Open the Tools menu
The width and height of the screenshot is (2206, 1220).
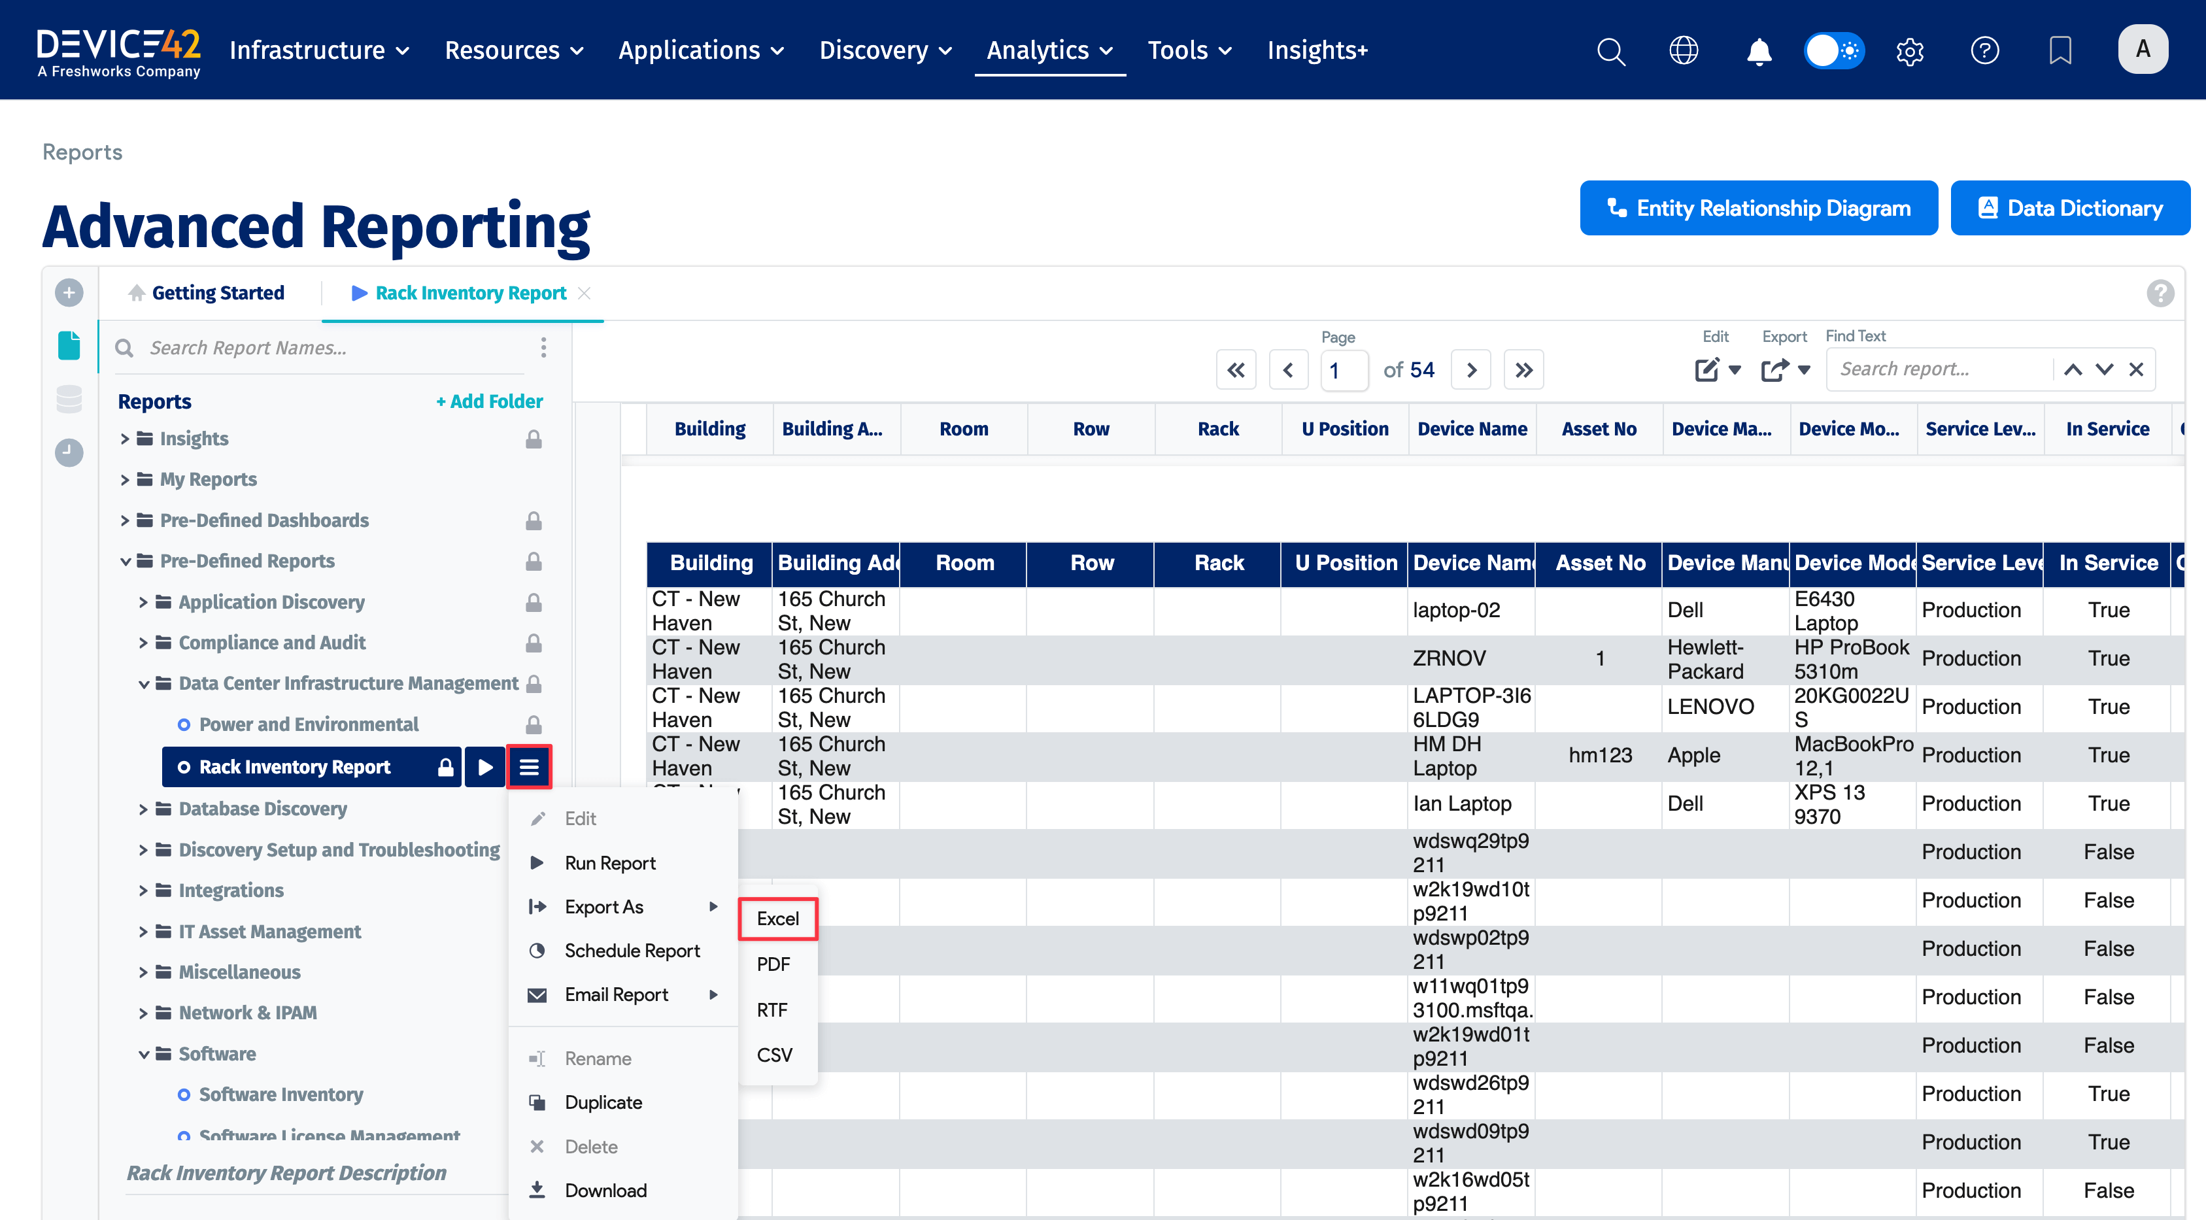coord(1191,50)
